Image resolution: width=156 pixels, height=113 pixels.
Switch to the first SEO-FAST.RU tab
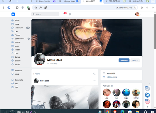pyautogui.click(x=115, y=1)
